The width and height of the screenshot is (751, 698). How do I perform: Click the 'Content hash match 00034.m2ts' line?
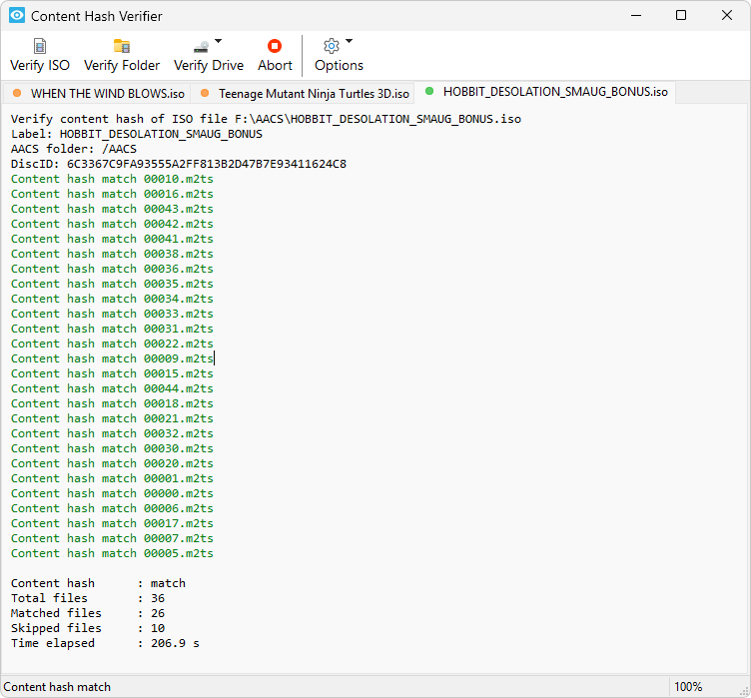pos(112,299)
